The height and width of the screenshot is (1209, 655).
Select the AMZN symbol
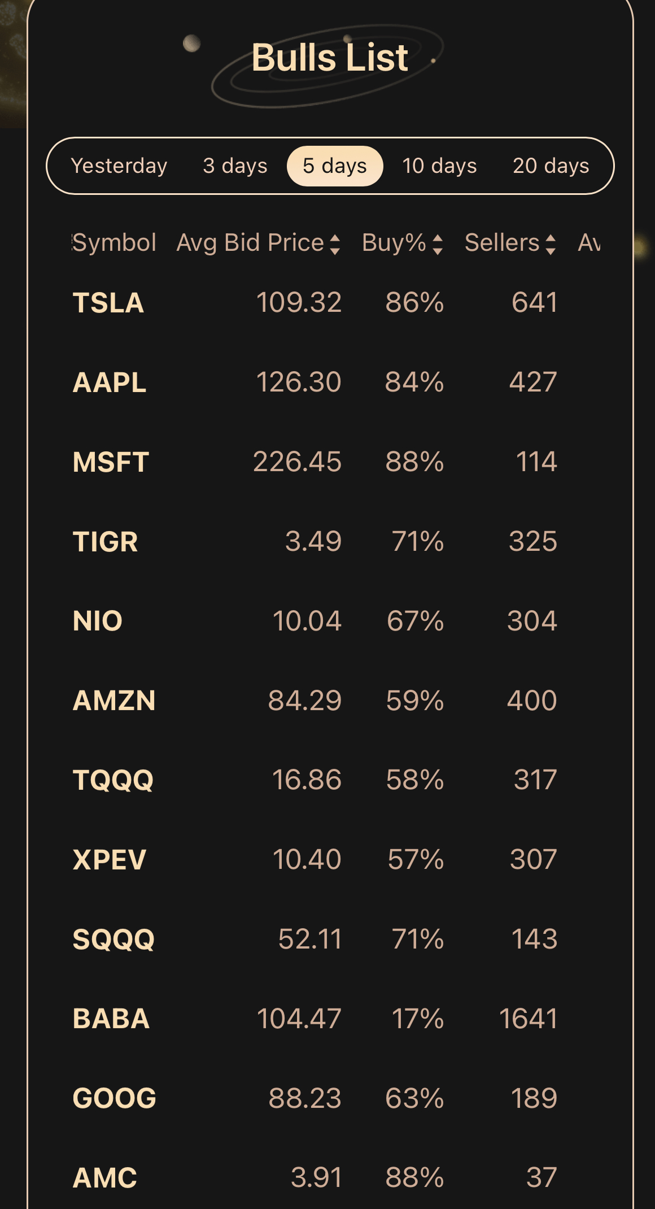(x=114, y=701)
